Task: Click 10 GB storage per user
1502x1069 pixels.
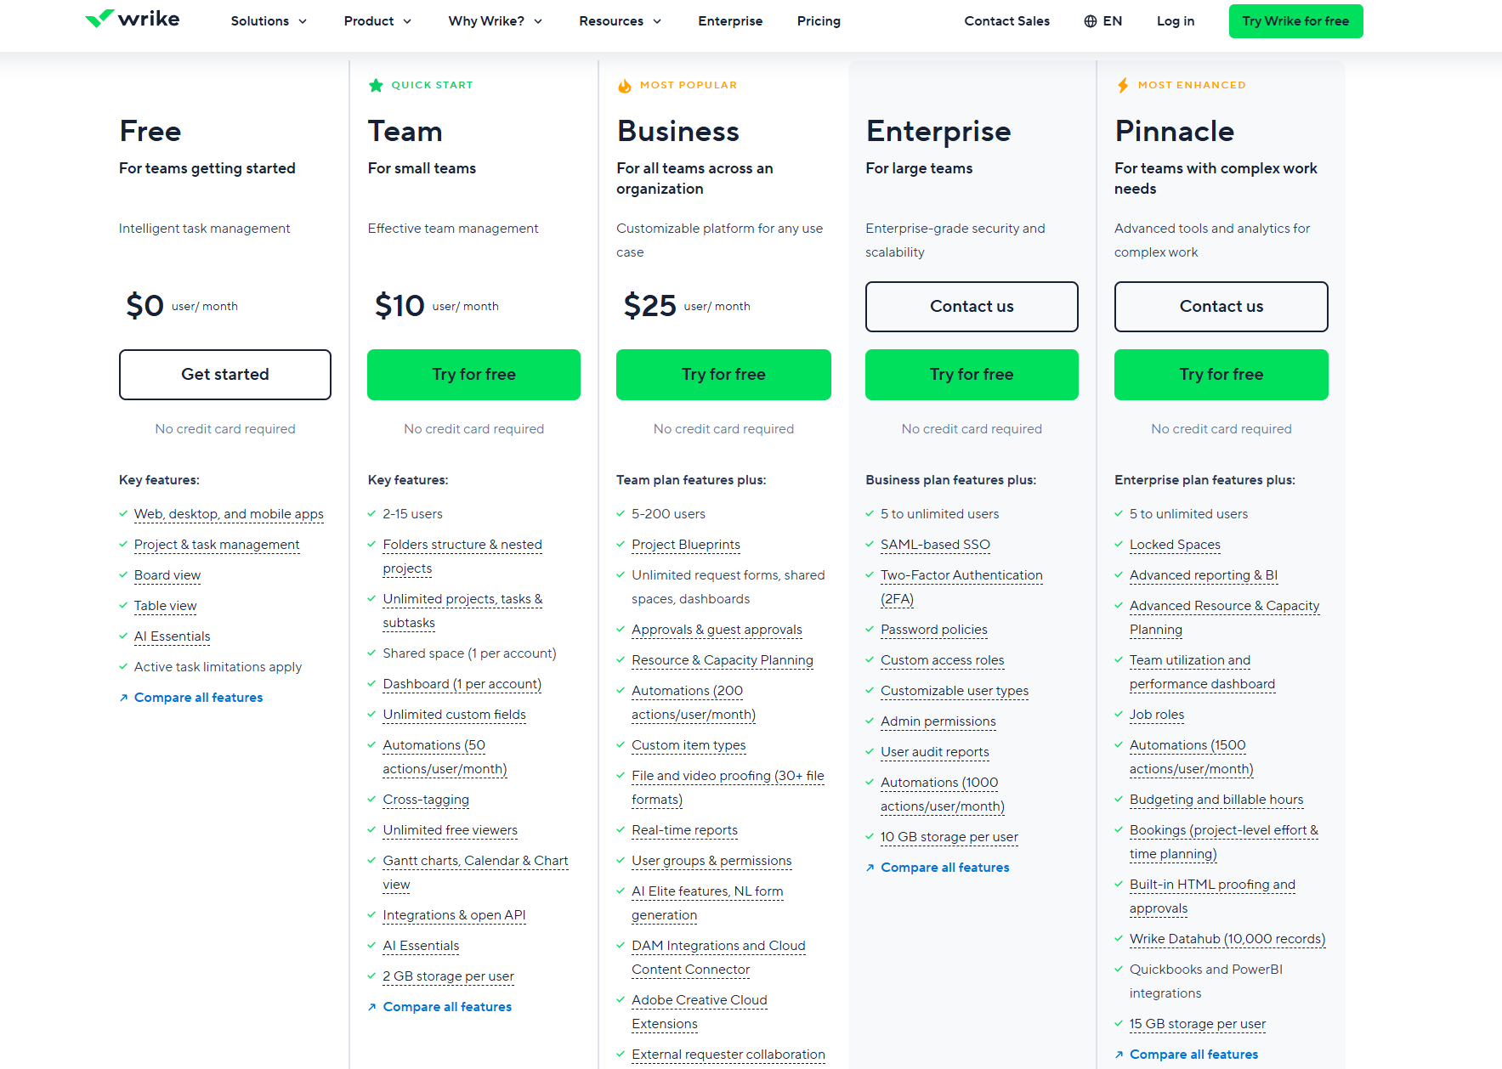Action: [x=949, y=837]
